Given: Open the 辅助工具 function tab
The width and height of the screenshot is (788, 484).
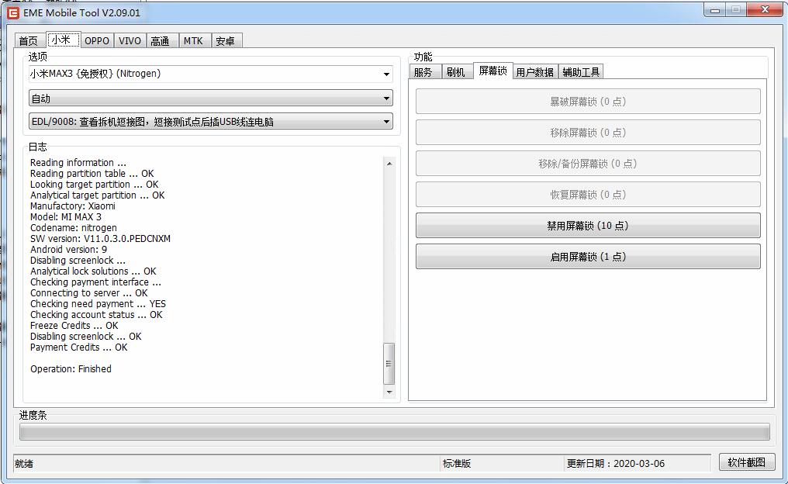Looking at the screenshot, I should click(581, 72).
